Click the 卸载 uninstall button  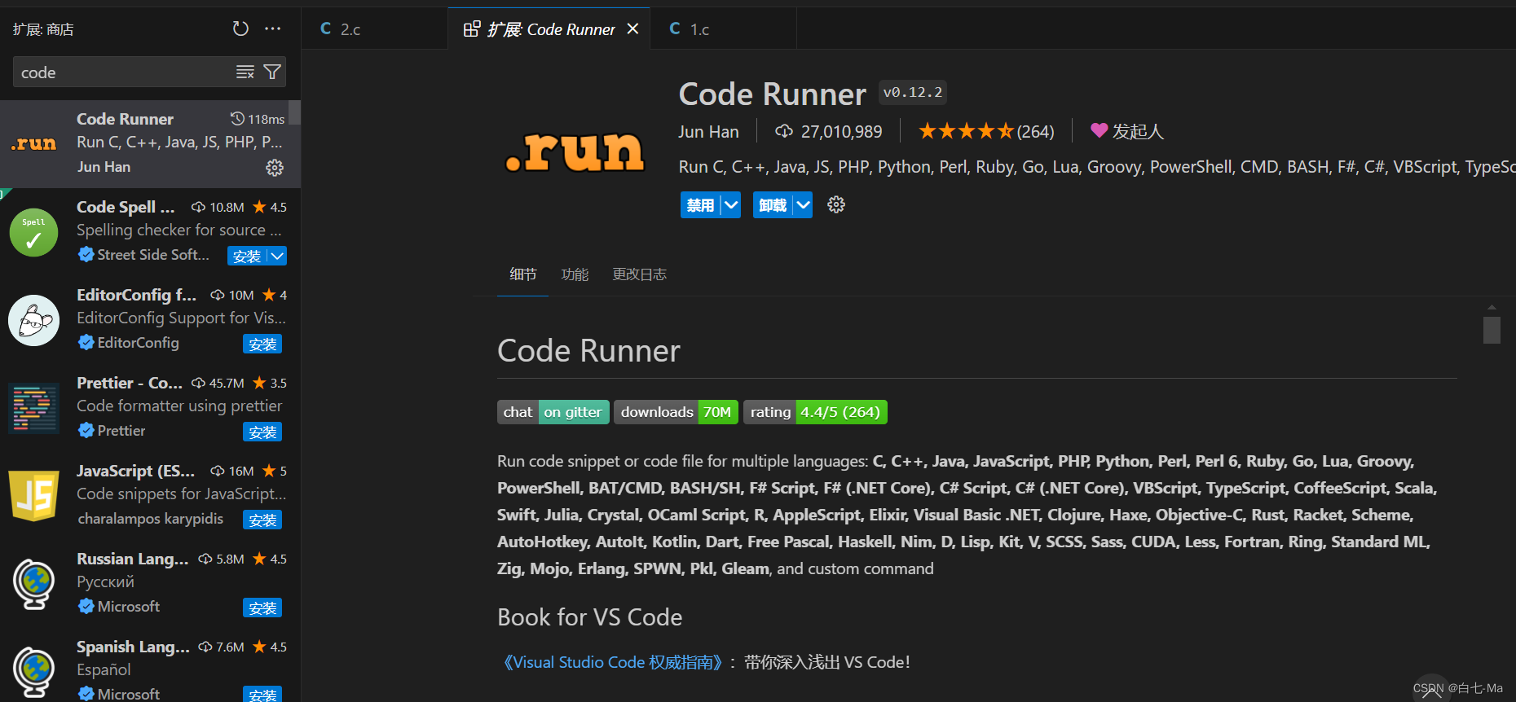(773, 205)
